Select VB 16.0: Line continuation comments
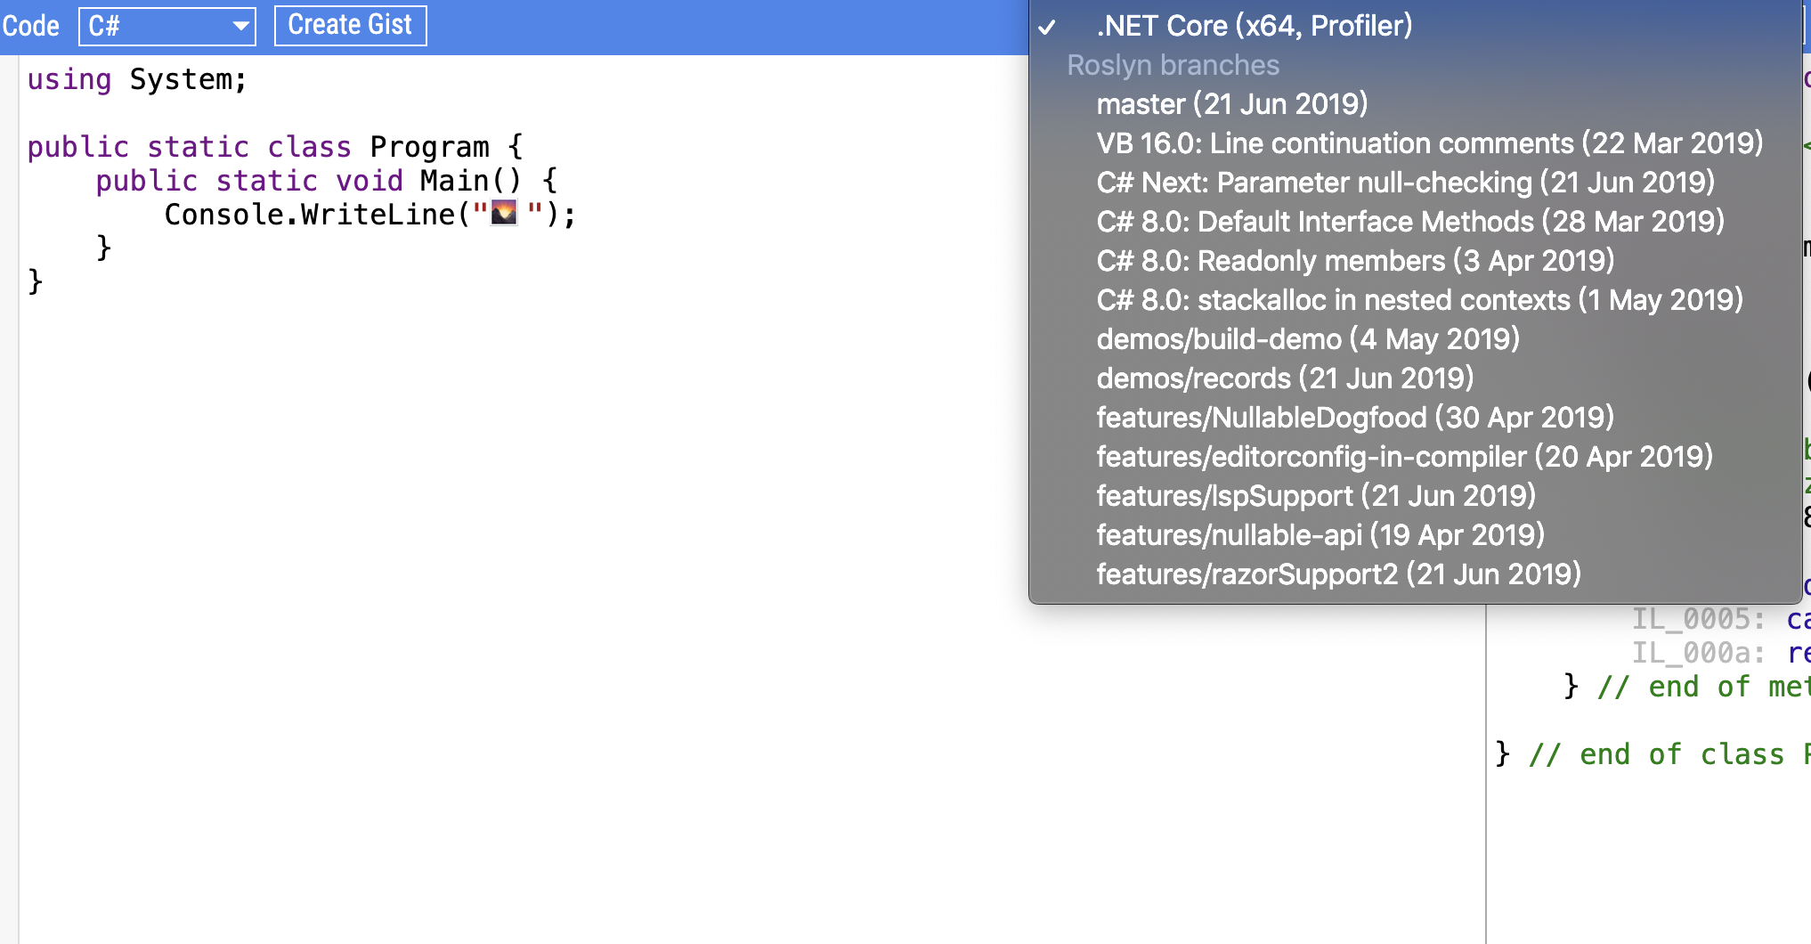This screenshot has width=1811, height=944. click(1415, 143)
